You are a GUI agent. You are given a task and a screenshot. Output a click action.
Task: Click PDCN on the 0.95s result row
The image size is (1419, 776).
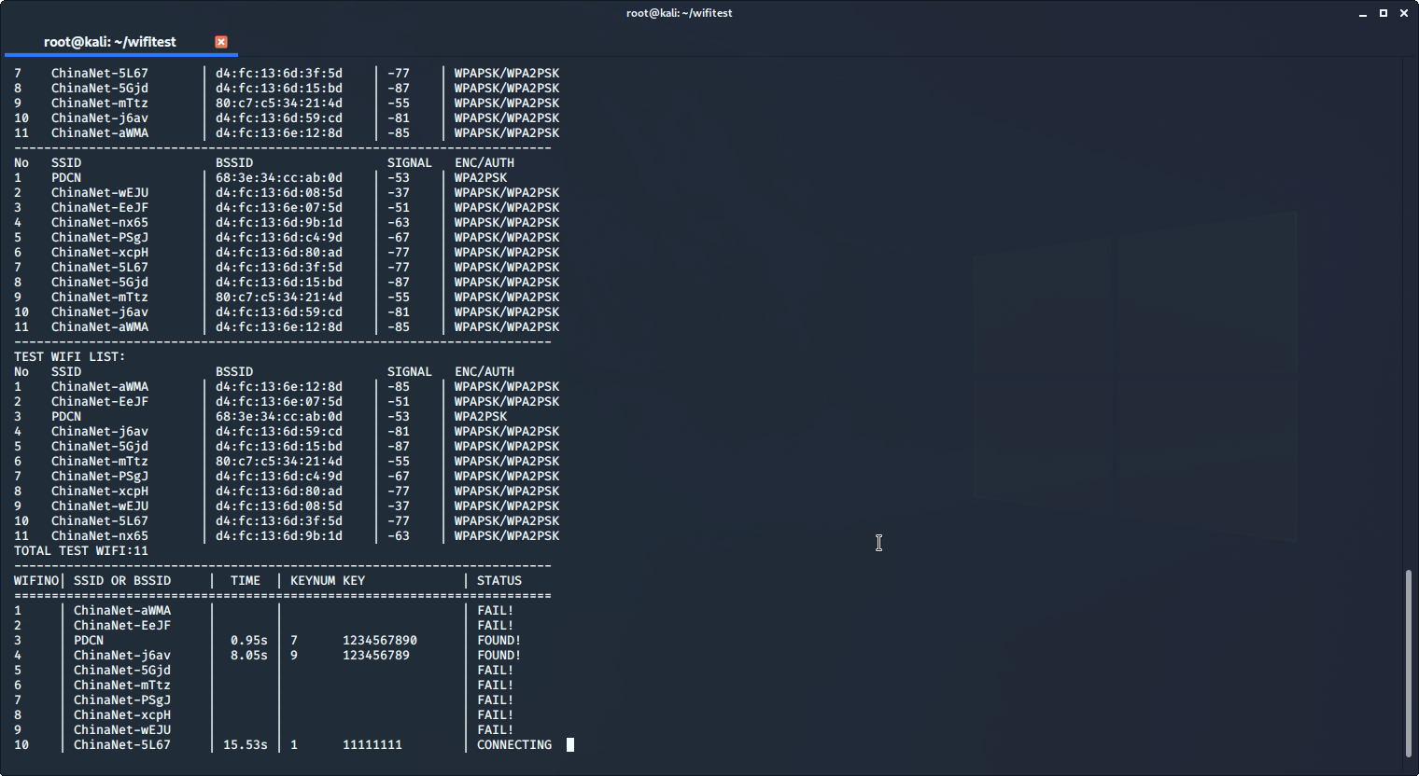89,640
